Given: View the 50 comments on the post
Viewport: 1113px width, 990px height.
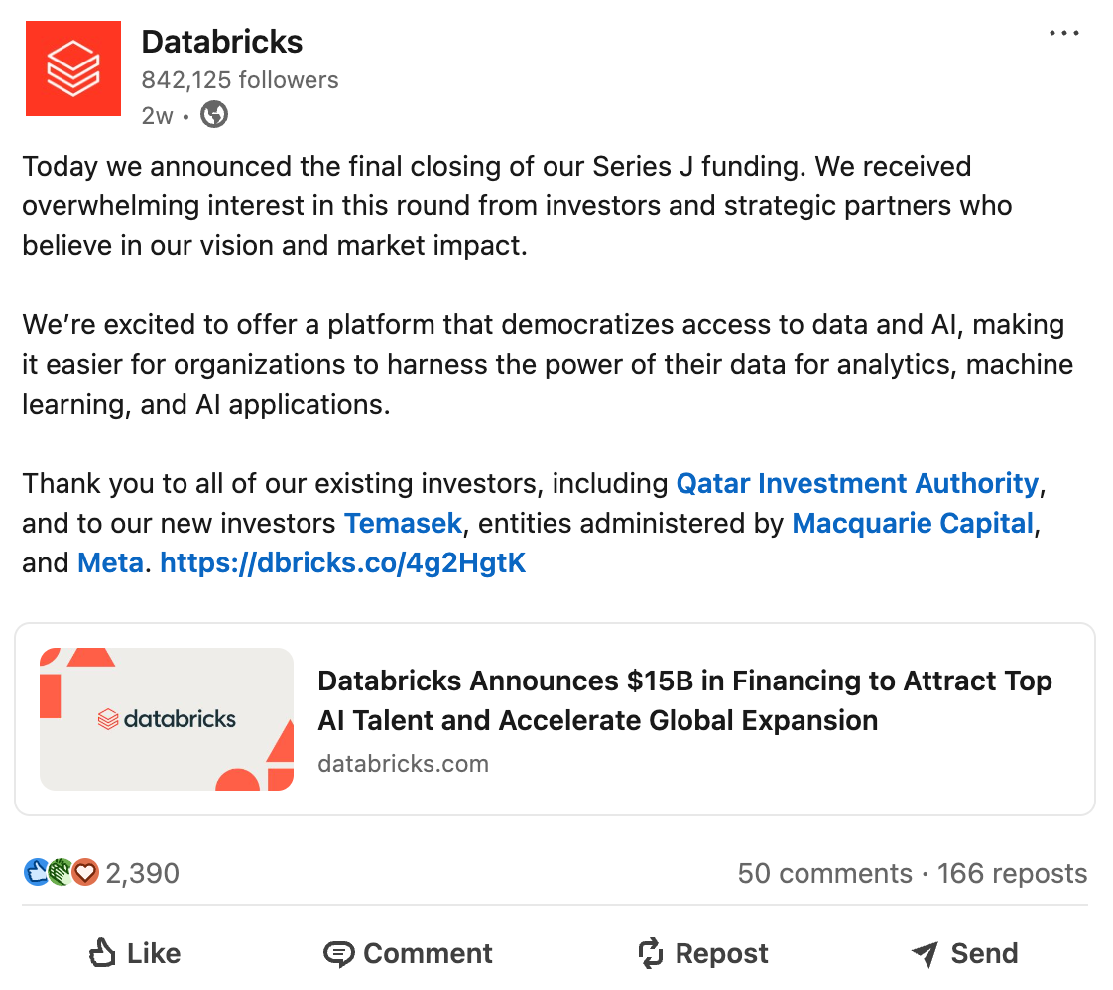Looking at the screenshot, I should [x=823, y=873].
